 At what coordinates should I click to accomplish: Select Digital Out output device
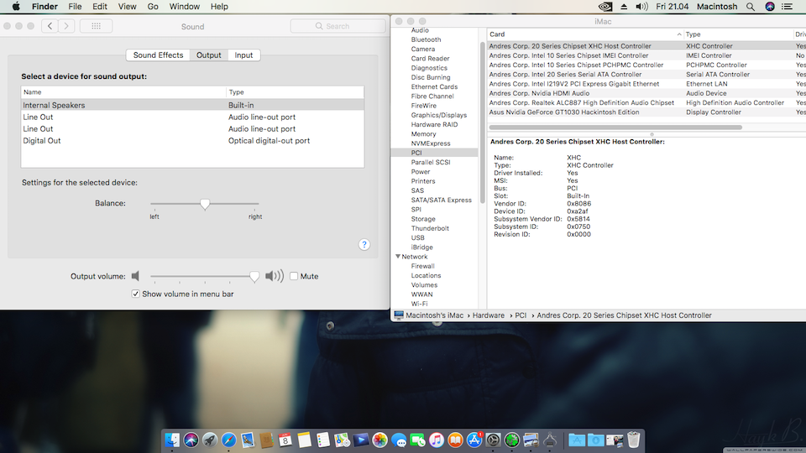click(x=192, y=140)
